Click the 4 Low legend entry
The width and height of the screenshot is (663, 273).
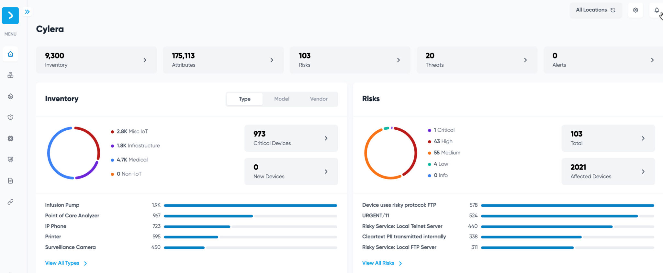pyautogui.click(x=438, y=164)
